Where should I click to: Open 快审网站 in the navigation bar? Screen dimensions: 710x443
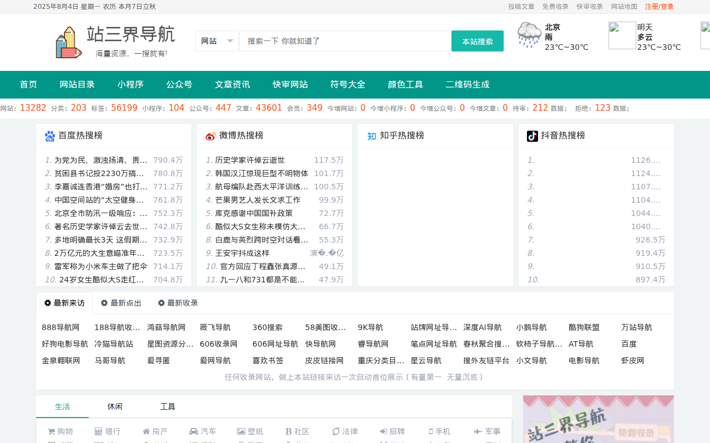coord(290,85)
